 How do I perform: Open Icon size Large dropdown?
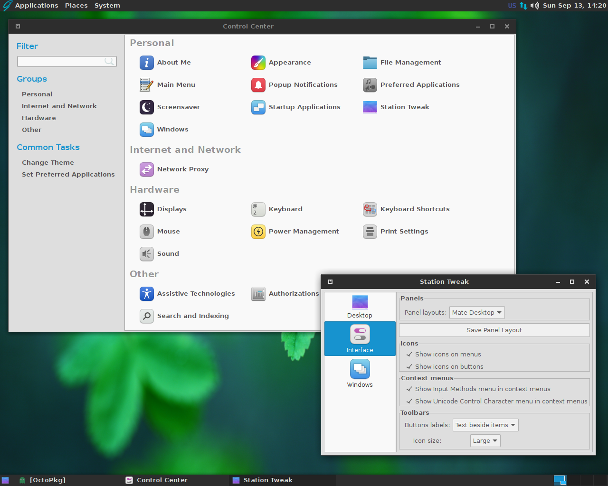pos(485,441)
